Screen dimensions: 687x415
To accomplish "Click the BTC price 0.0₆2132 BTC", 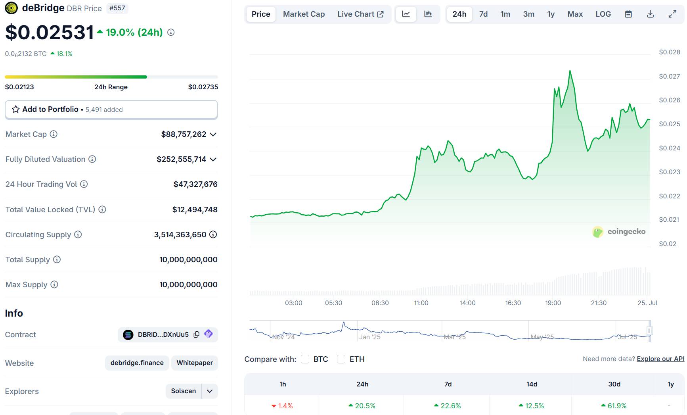I will [26, 54].
